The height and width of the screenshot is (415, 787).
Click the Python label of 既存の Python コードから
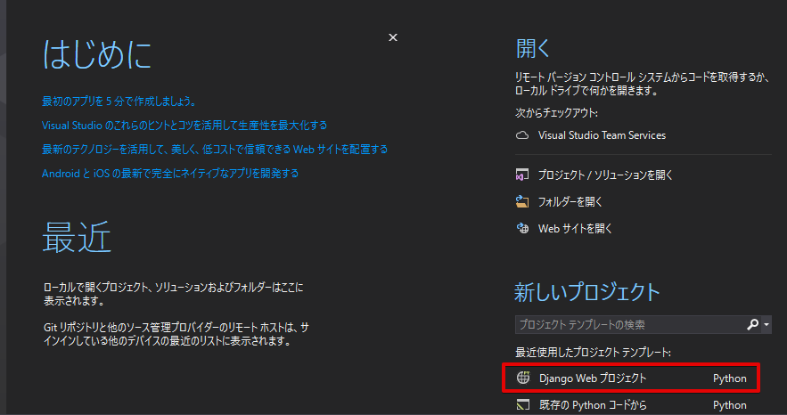730,405
